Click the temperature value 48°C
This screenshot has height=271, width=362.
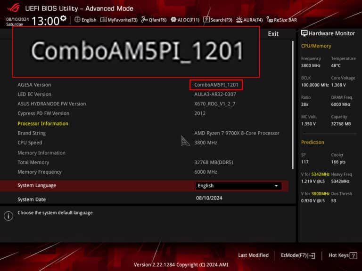336,66
